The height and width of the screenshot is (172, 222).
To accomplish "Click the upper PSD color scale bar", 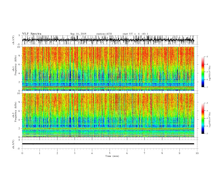I will point(203,72).
